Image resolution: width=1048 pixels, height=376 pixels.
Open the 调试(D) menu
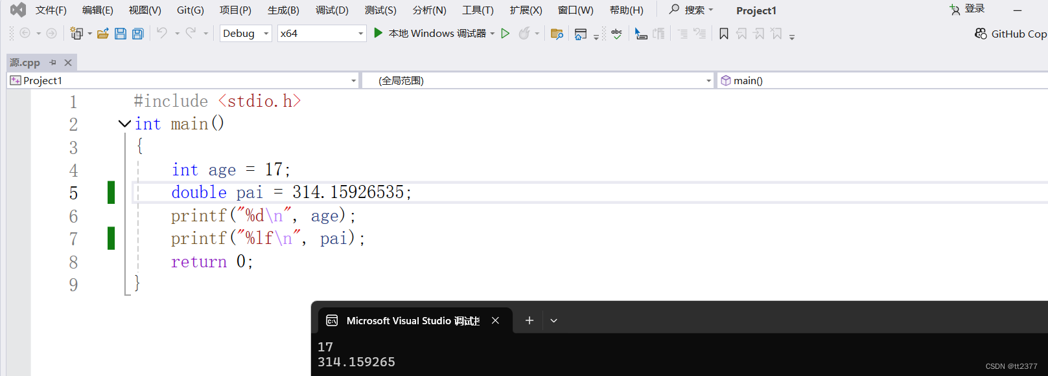[x=332, y=10]
